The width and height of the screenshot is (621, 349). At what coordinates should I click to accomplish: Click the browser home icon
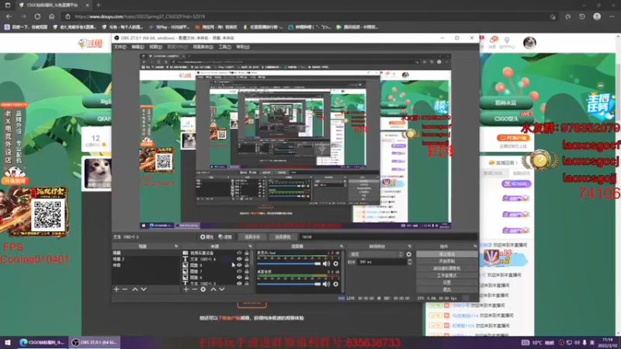[51, 16]
